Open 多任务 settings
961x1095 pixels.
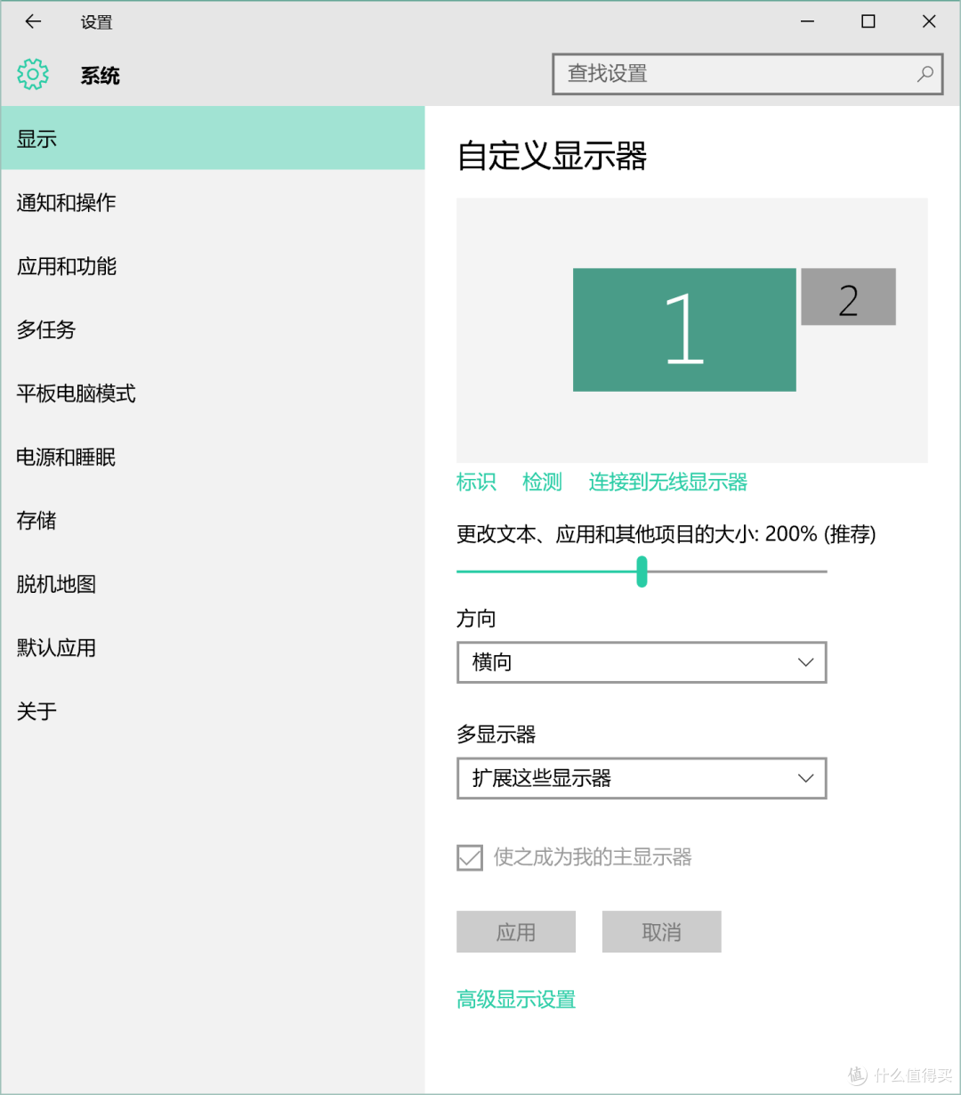point(213,329)
